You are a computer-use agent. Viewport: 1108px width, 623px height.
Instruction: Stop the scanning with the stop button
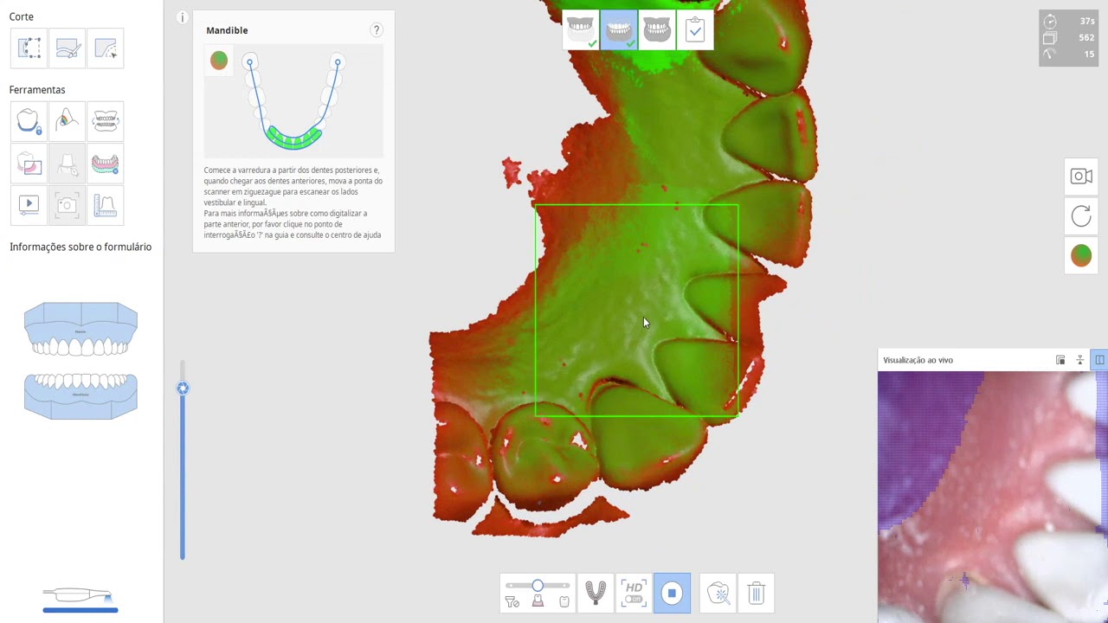(x=672, y=593)
